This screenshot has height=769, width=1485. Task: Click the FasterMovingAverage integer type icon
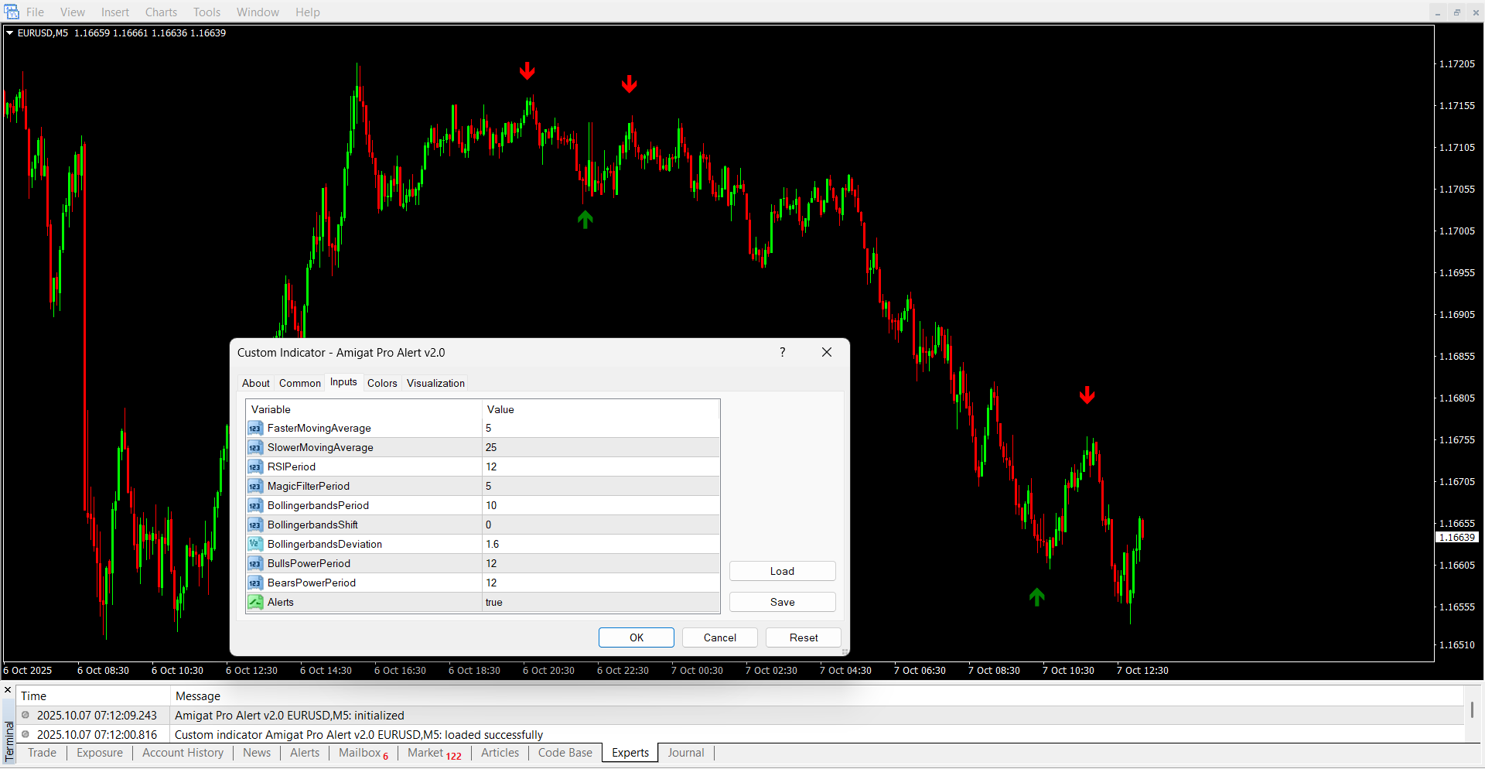[254, 429]
